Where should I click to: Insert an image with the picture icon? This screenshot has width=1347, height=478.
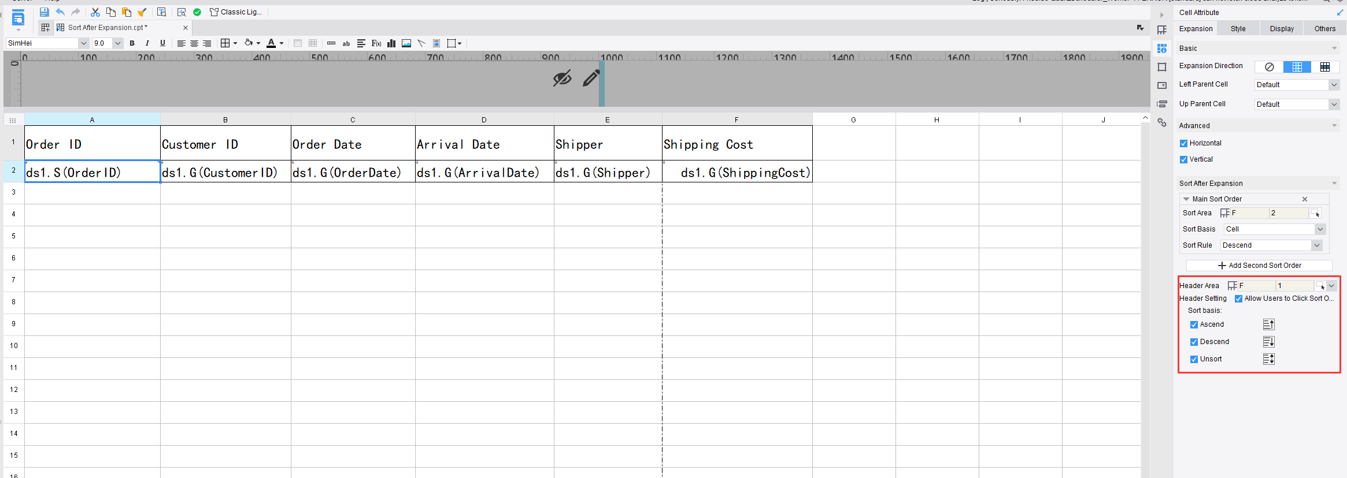coord(406,43)
